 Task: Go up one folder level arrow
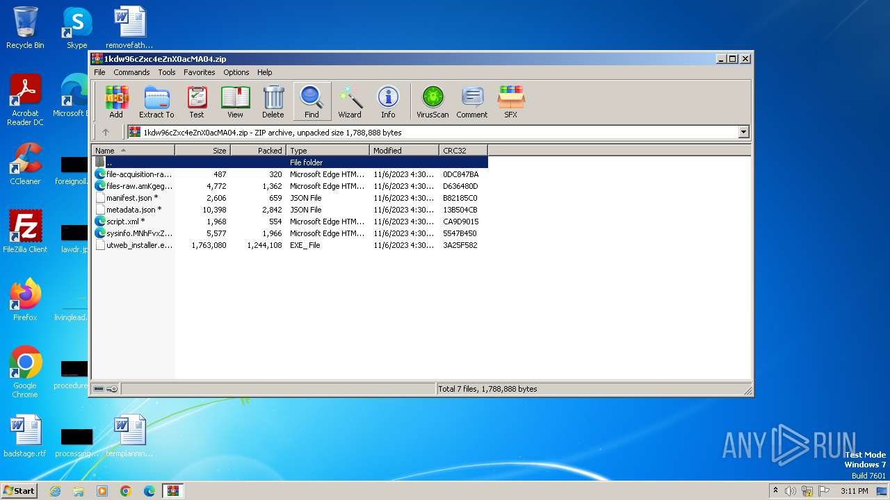pyautogui.click(x=106, y=132)
